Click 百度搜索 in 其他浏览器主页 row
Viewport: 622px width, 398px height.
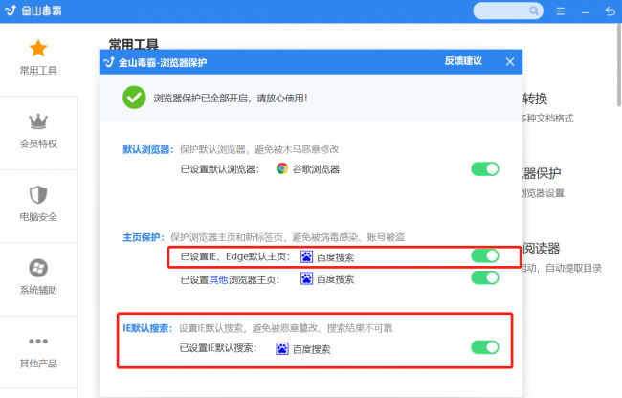[x=335, y=279]
